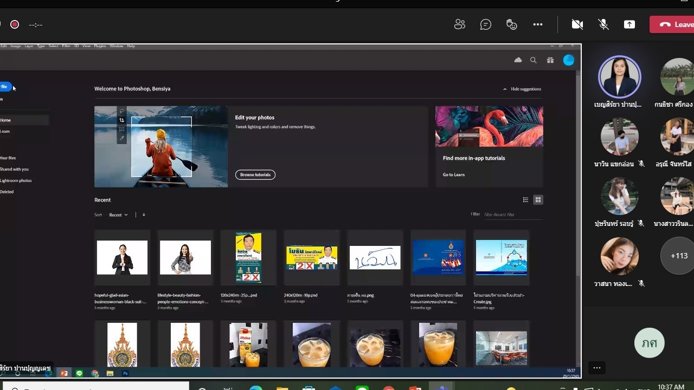Open the More actions ellipsis in meeting toolbar
This screenshot has height=390, width=694.
[x=538, y=24]
